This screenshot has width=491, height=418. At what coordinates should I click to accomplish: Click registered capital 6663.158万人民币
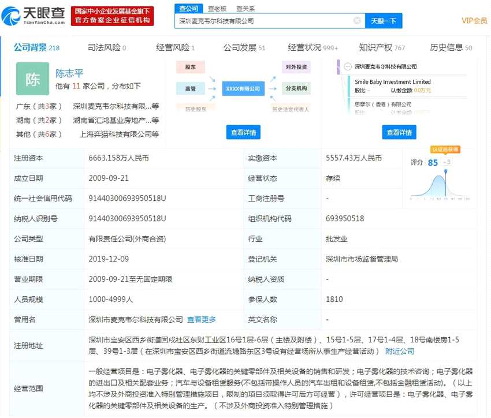(x=118, y=158)
